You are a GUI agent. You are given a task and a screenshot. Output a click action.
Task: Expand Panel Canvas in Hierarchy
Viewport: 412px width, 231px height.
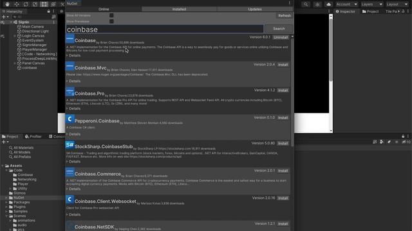pos(15,63)
